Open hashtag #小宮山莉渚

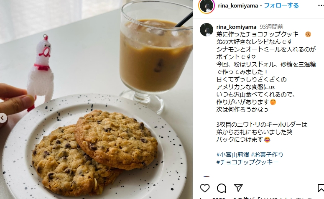pyautogui.click(x=232, y=155)
